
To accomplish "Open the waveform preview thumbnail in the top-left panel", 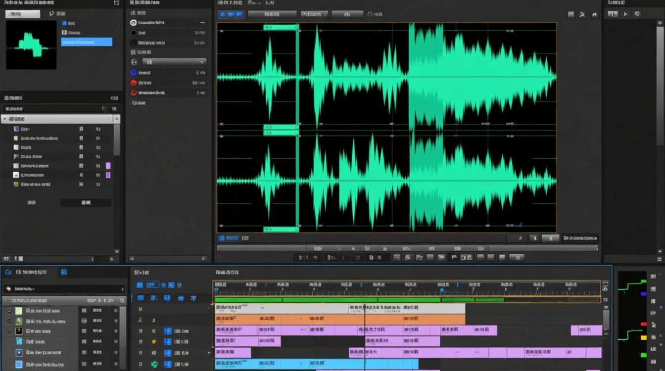I will pos(31,45).
